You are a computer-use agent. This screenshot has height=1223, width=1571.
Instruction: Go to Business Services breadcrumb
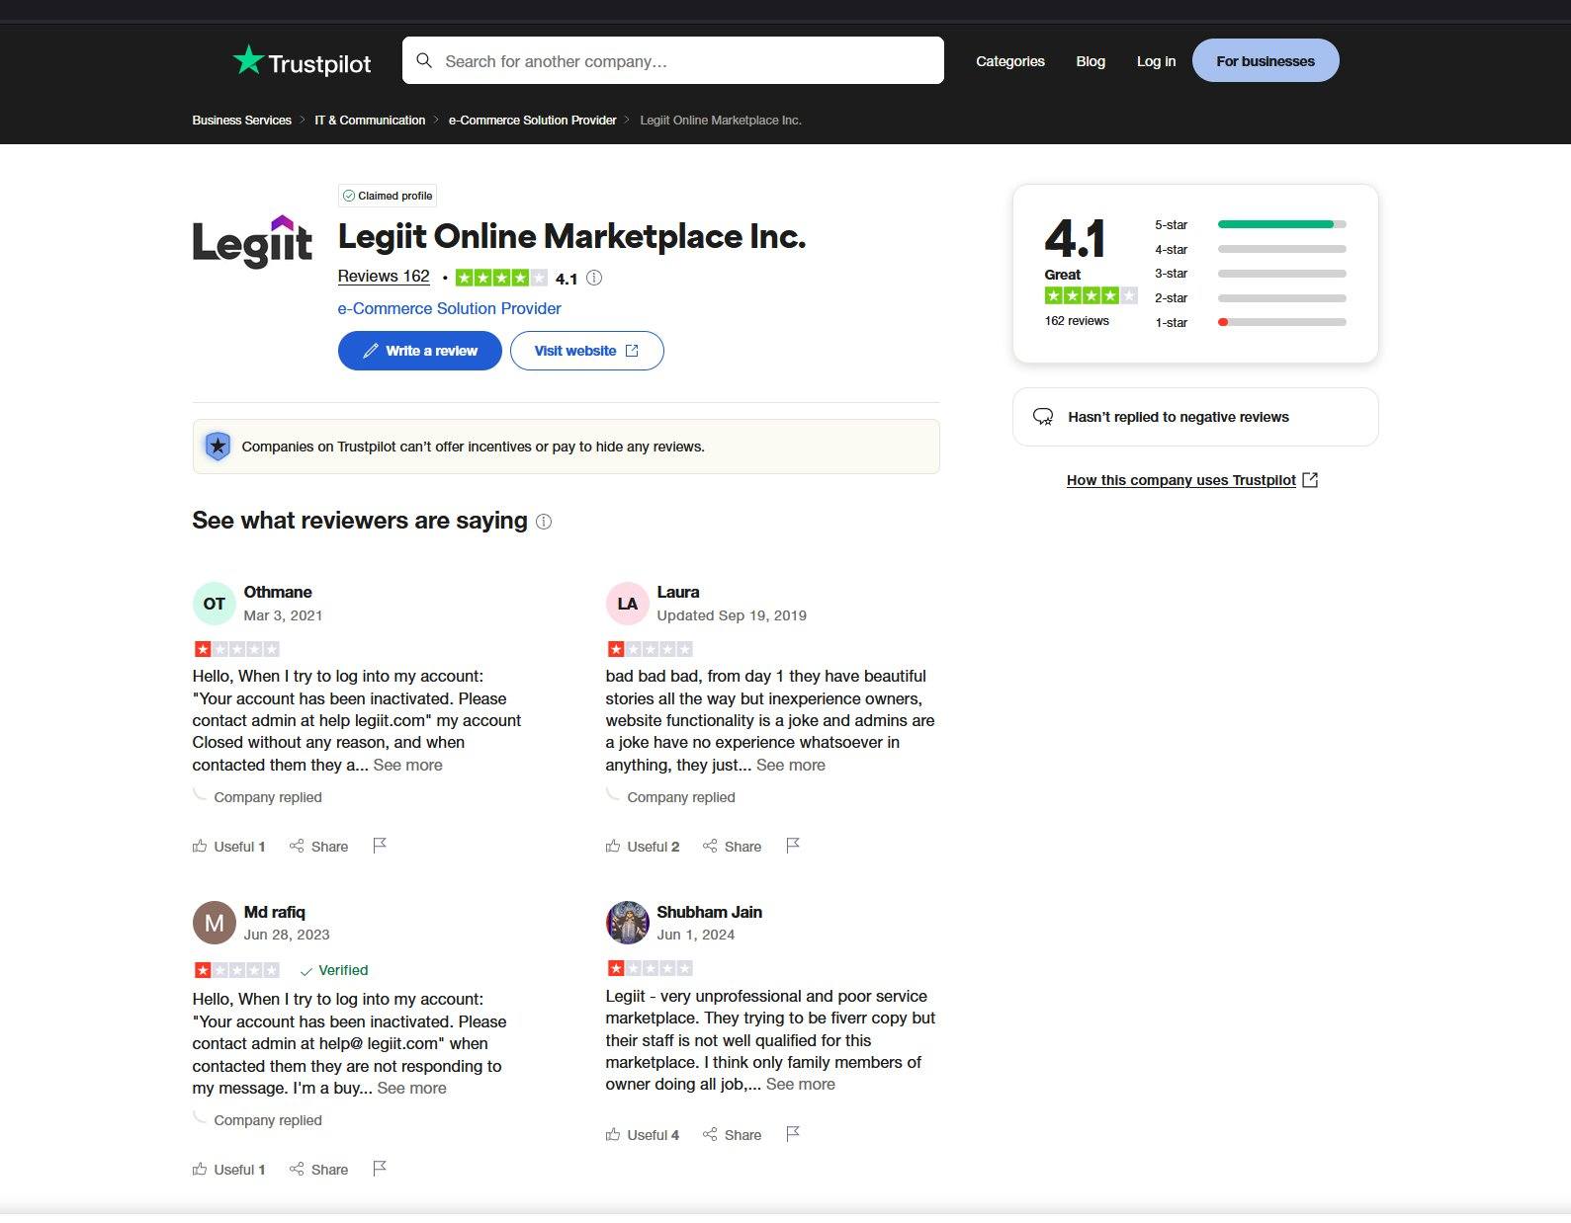241,120
